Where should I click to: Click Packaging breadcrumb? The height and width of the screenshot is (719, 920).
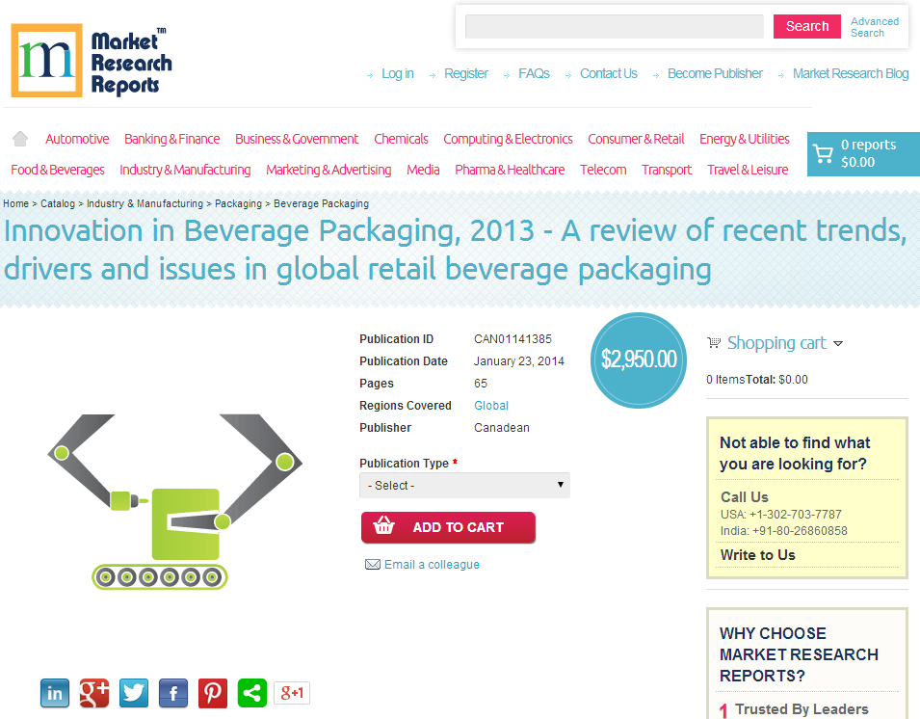coord(238,203)
